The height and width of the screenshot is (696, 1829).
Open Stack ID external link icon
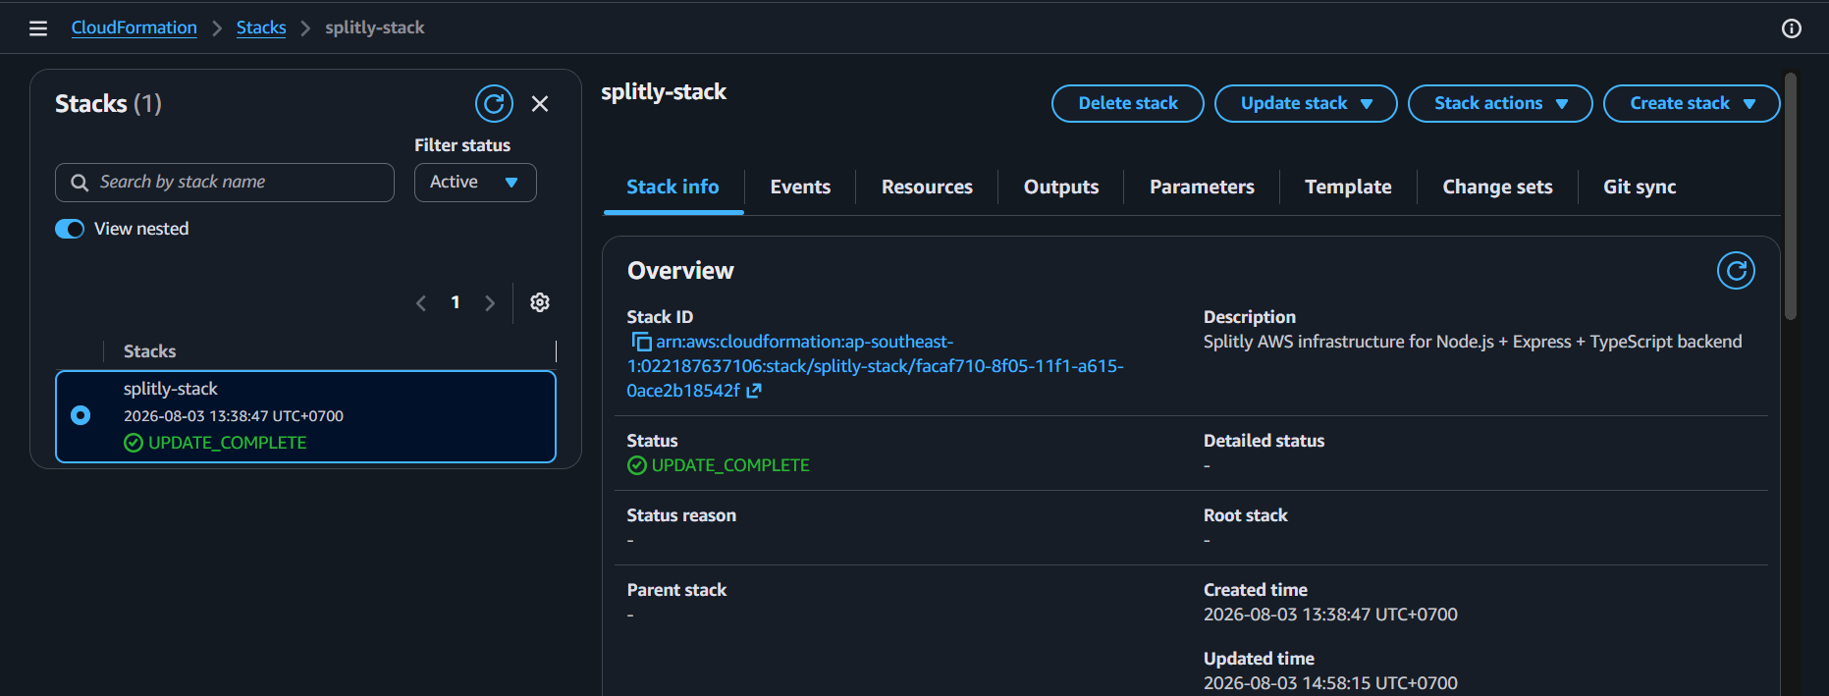[754, 391]
